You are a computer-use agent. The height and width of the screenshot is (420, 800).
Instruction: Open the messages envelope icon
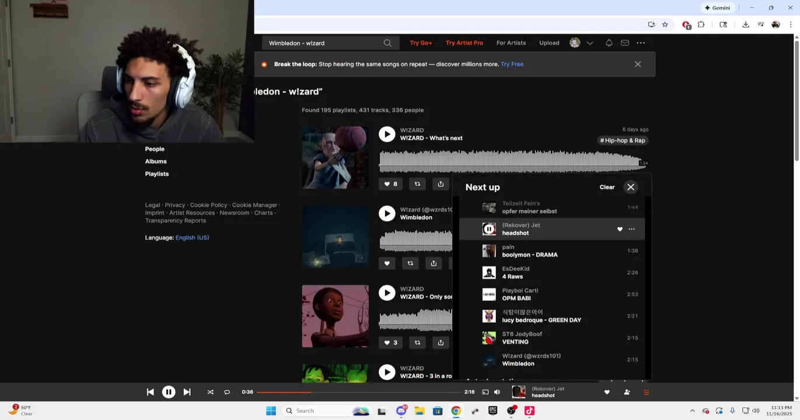point(625,43)
